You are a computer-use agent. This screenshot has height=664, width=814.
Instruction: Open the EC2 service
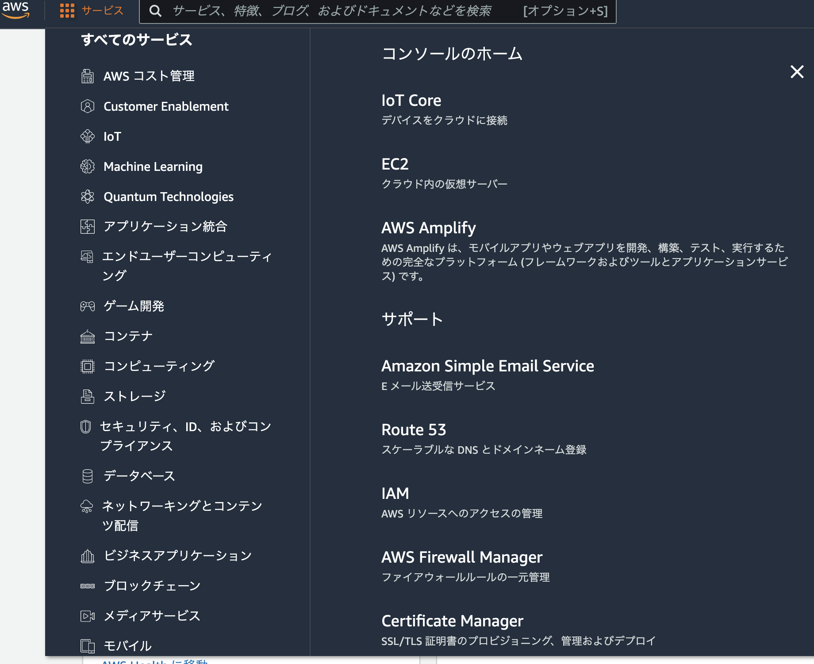[395, 164]
